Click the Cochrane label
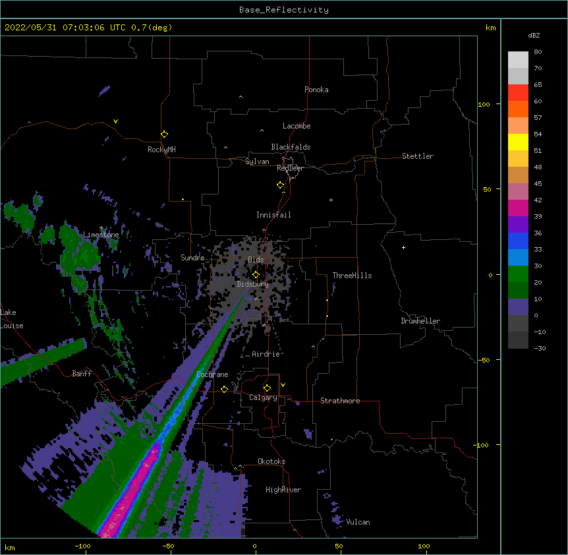This screenshot has height=555, width=568. point(212,374)
